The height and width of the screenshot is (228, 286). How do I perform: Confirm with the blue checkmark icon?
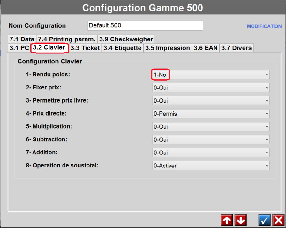[x=265, y=220]
